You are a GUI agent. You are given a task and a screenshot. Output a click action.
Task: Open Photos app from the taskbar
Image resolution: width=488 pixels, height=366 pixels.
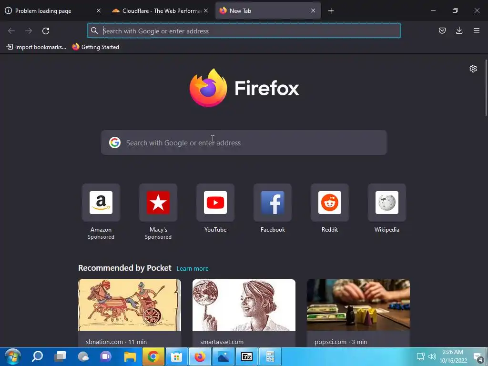tap(224, 356)
